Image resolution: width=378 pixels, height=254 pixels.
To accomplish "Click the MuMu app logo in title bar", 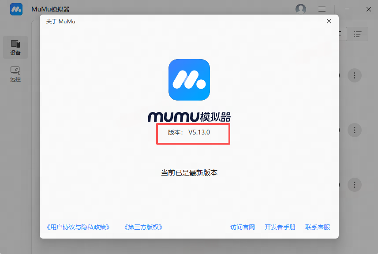I will coord(16,9).
